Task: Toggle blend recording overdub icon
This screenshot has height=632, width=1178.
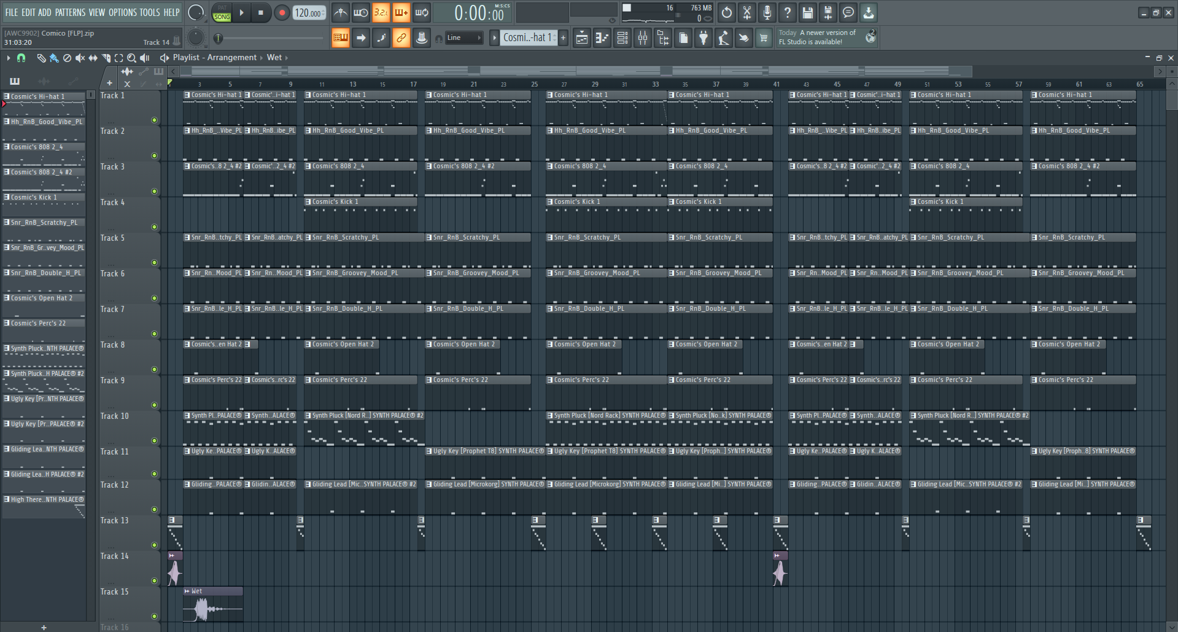Action: point(401,12)
